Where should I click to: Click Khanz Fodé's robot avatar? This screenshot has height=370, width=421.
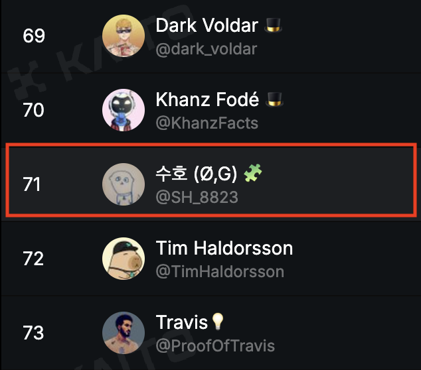point(124,110)
